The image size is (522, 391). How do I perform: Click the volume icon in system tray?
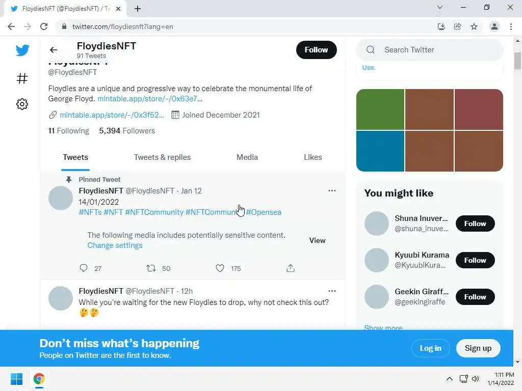tap(476, 379)
